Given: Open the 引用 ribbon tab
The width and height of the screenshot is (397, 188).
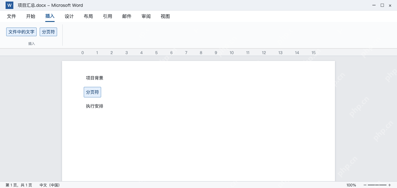Looking at the screenshot, I should pyautogui.click(x=108, y=16).
